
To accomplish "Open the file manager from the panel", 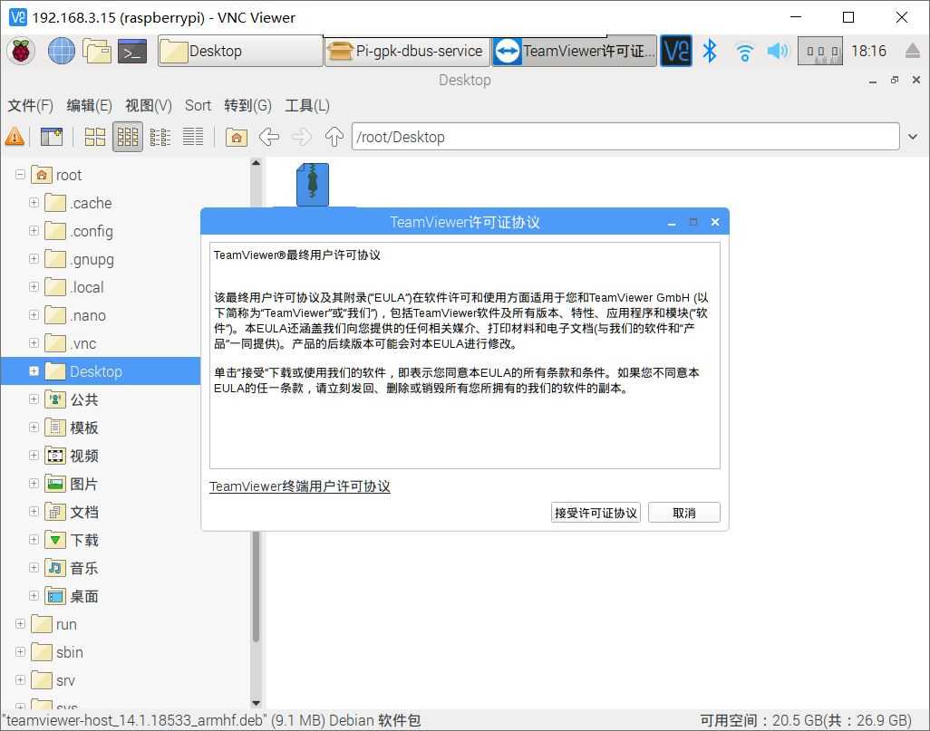I will click(97, 51).
